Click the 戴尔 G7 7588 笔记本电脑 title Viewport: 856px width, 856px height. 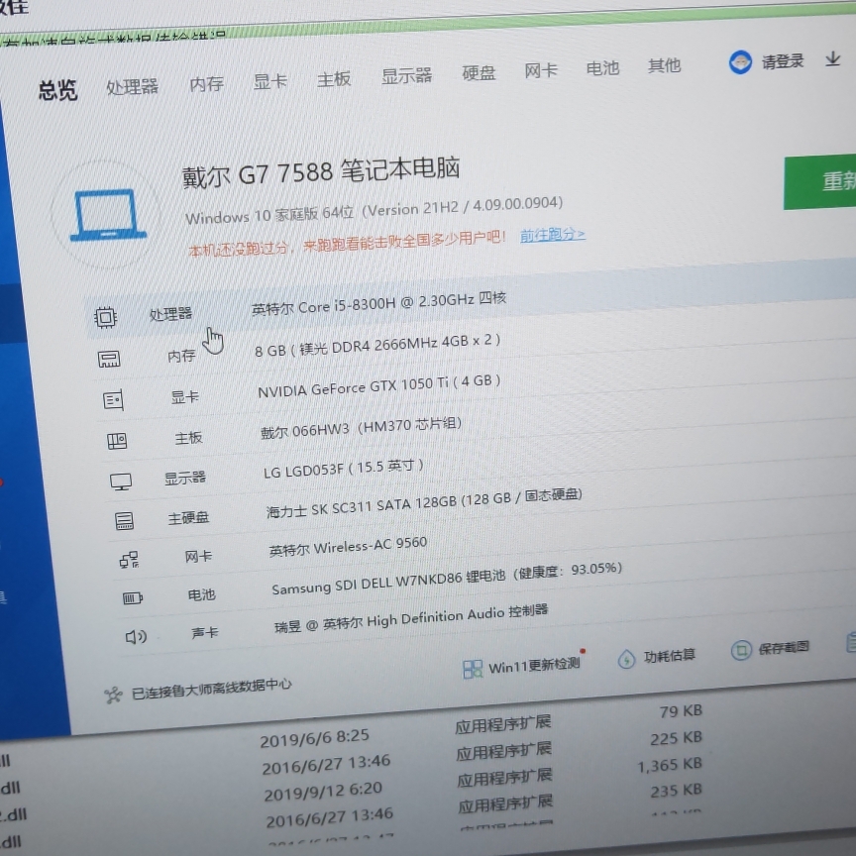click(x=320, y=173)
